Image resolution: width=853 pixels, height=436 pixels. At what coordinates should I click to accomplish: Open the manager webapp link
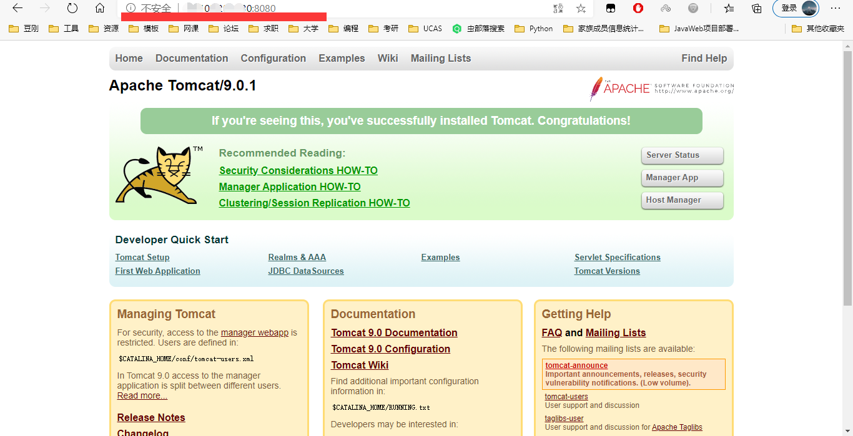(x=255, y=332)
